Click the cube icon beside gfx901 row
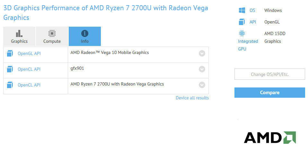 10,69
